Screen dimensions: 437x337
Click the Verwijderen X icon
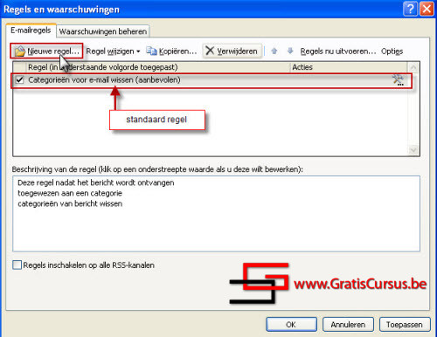click(x=210, y=51)
